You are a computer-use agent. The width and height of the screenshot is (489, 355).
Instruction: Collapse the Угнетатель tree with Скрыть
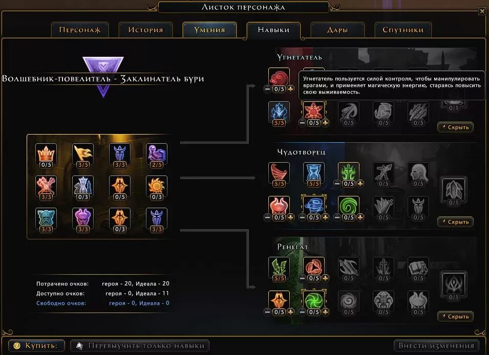click(x=456, y=127)
